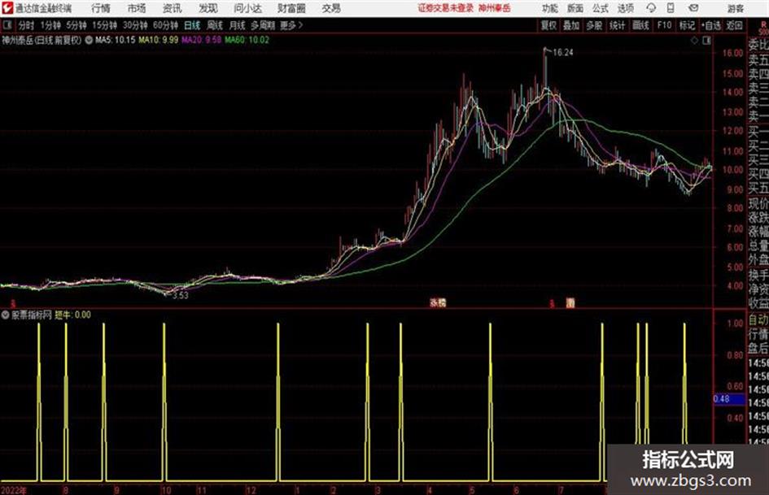Click the 2022年 date axis label
This screenshot has height=495, width=769.
click(14, 490)
